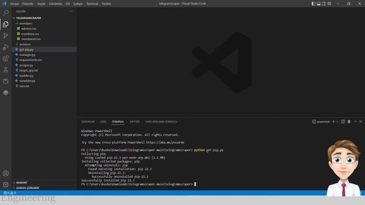Open the last hexagonal extension icon in activity bar
Screen dimensions: 365x205
coord(6,92)
